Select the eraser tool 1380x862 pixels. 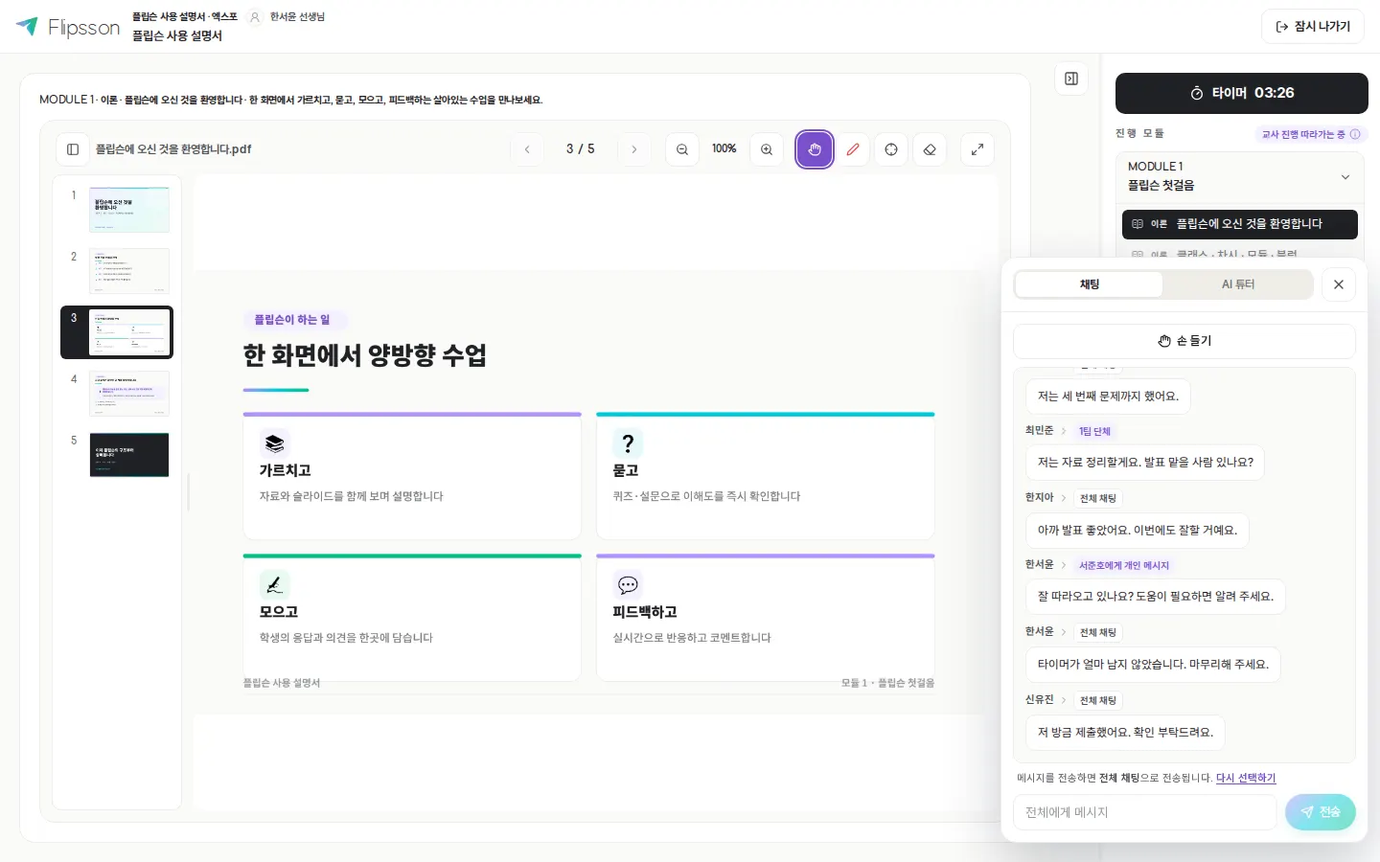pyautogui.click(x=930, y=149)
